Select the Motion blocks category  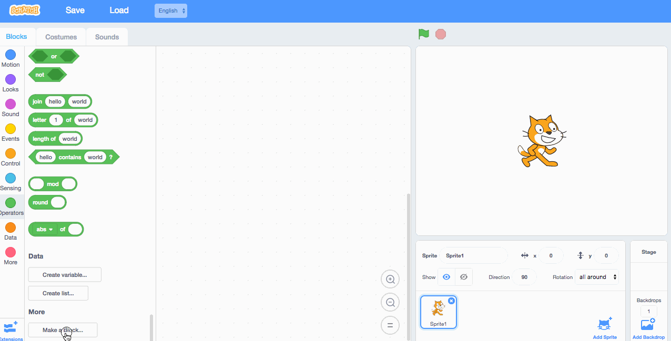coord(11,58)
